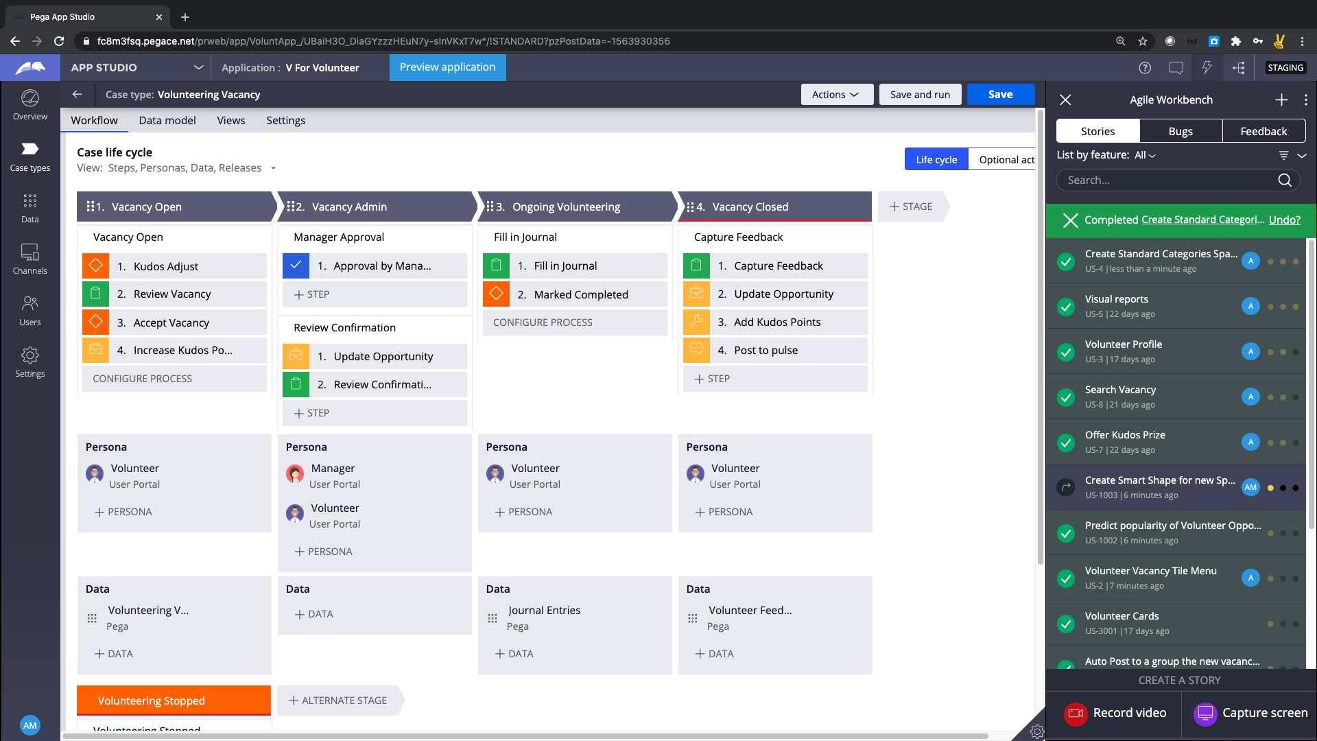Toggle completion checkmark on Search Vacancy story
Image resolution: width=1317 pixels, height=741 pixels.
coord(1065,397)
